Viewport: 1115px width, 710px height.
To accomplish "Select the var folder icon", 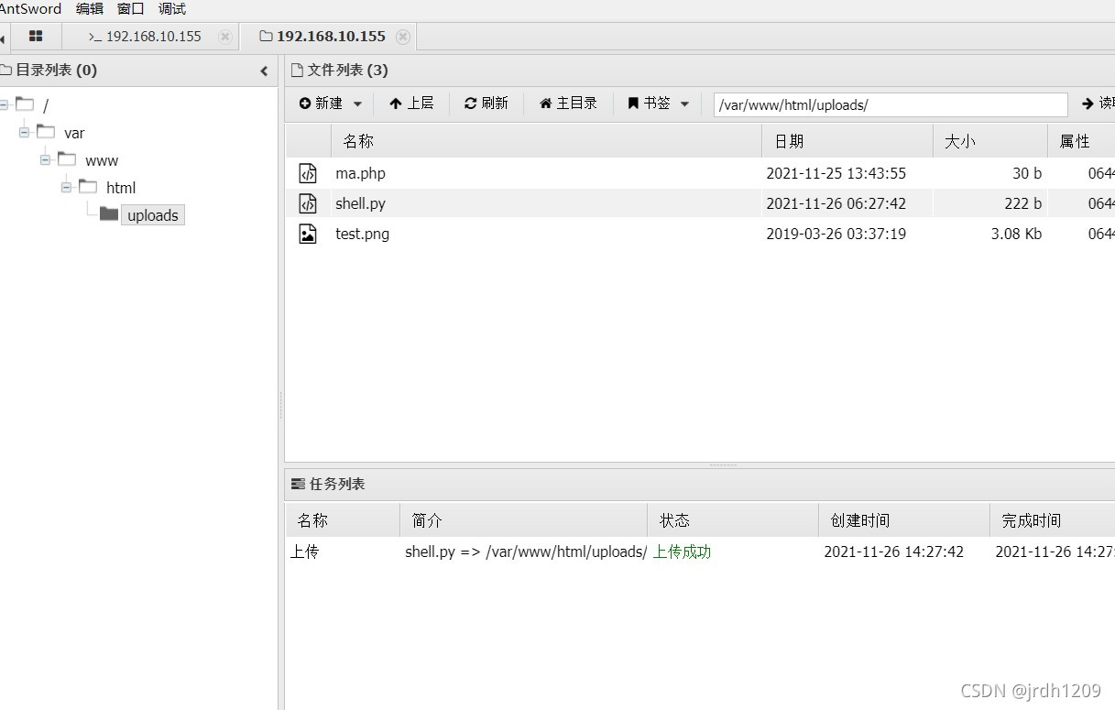I will 46,132.
